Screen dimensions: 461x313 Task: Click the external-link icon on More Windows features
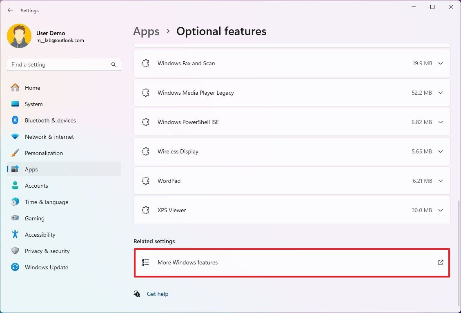441,262
